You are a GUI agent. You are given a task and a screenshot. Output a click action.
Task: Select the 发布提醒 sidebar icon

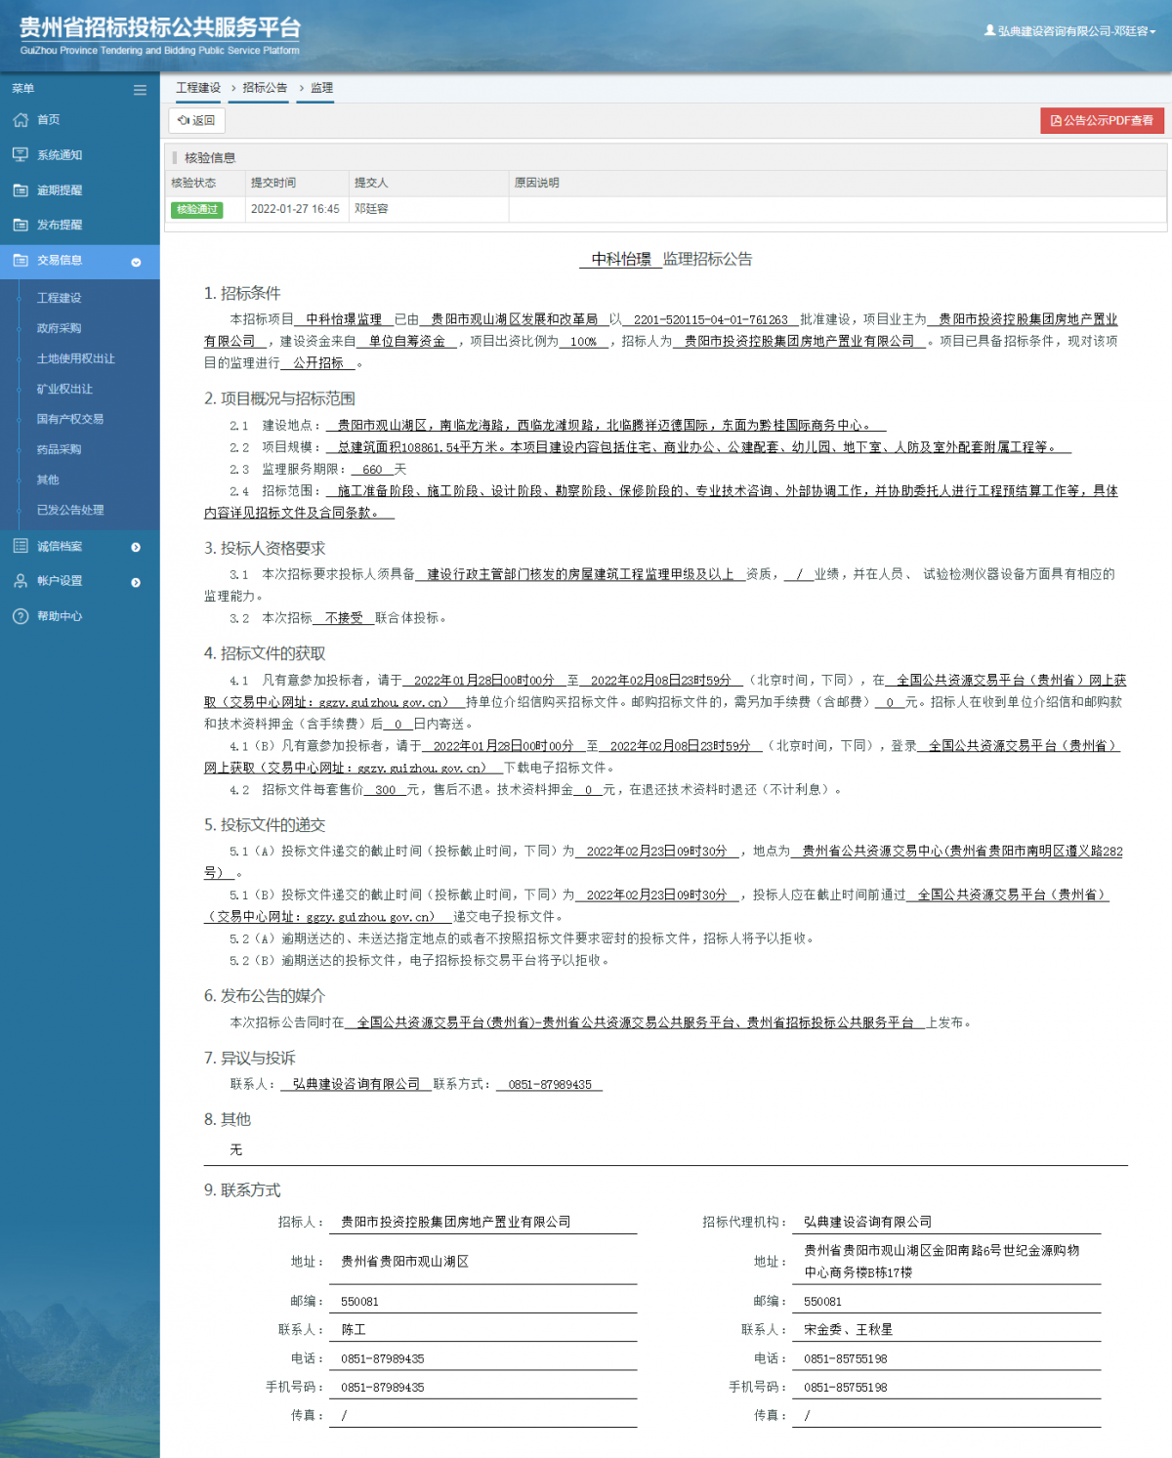21,225
